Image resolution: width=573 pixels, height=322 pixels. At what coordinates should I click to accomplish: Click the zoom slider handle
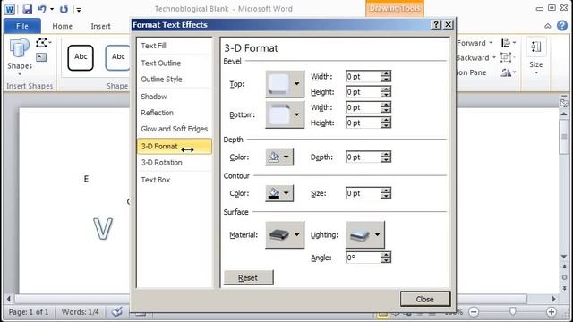point(513,311)
